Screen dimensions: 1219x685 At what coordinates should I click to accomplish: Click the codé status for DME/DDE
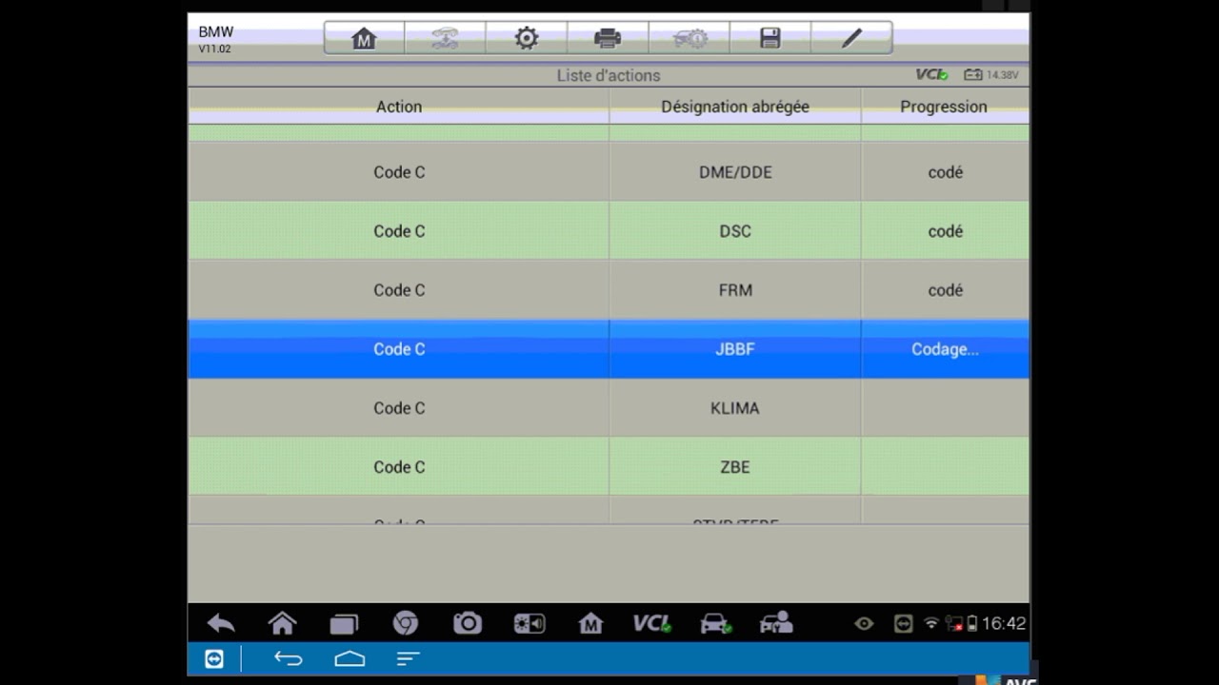coord(945,172)
